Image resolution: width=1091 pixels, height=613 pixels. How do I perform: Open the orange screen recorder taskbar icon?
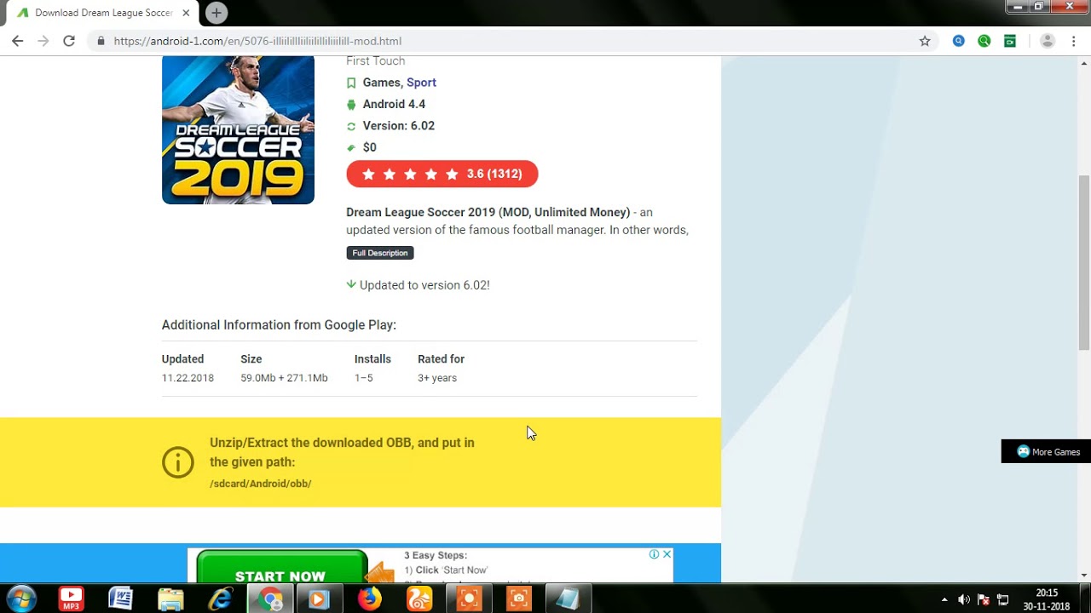469,599
